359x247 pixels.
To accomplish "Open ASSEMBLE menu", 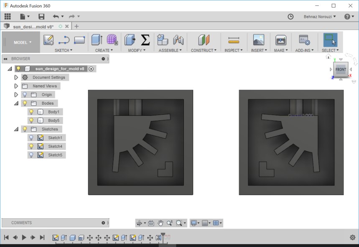I will point(170,50).
